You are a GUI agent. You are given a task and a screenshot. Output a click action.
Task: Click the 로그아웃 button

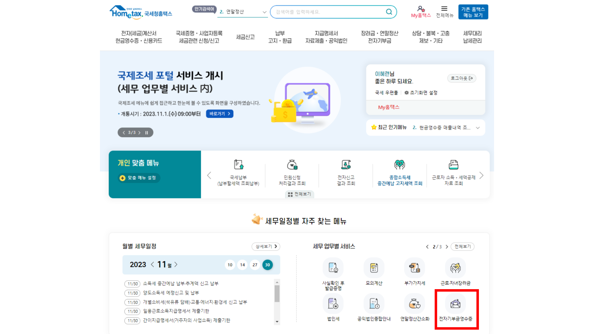(x=462, y=78)
